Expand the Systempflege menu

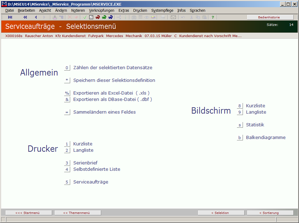[x=162, y=11]
